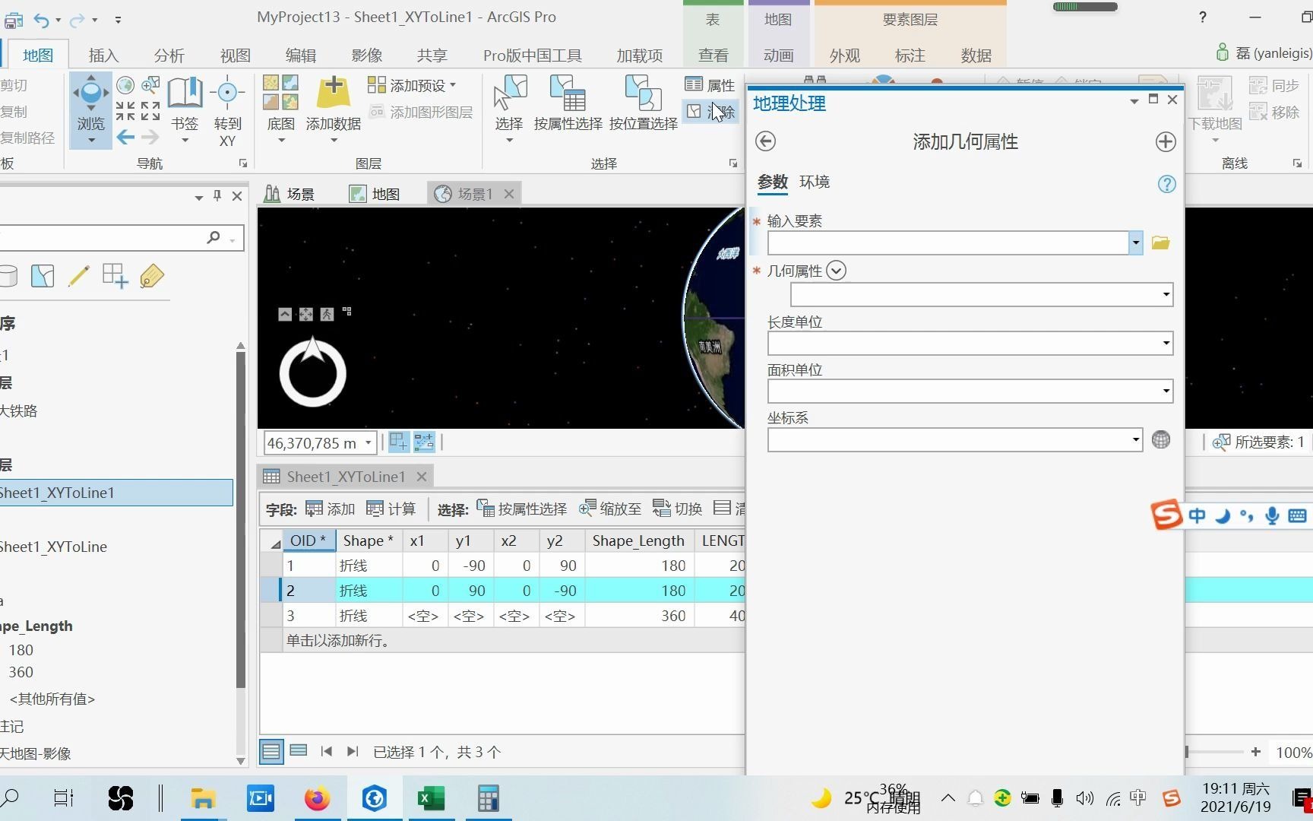Toggle show selected records view button
1313x821 pixels.
click(299, 751)
